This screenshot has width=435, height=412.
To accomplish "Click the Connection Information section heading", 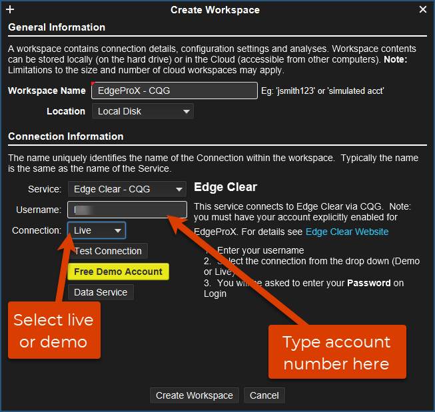I will point(66,136).
